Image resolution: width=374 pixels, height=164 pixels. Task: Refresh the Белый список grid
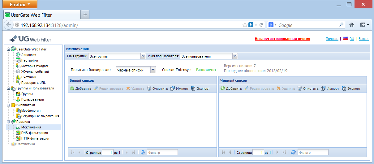[x=143, y=152]
